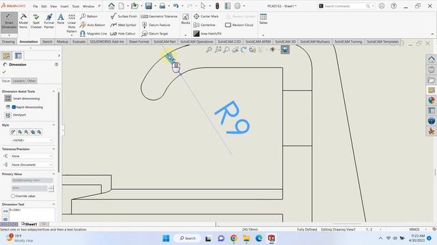
Task: Add a Surface Finish symbol
Action: click(124, 16)
